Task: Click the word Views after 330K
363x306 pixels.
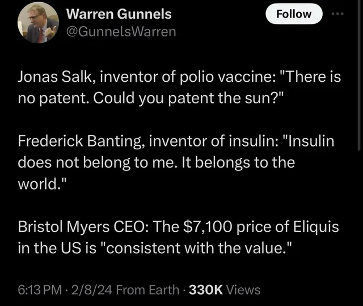Action: [x=243, y=290]
